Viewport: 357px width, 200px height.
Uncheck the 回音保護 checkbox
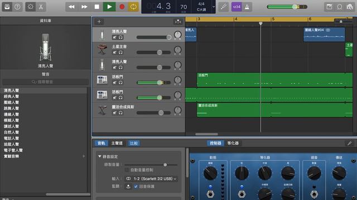point(136,187)
